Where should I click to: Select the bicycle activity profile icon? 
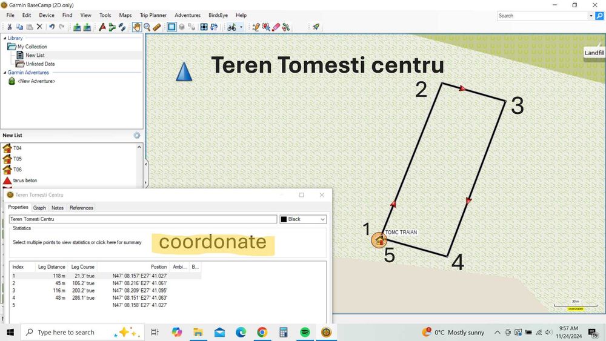[x=232, y=27]
